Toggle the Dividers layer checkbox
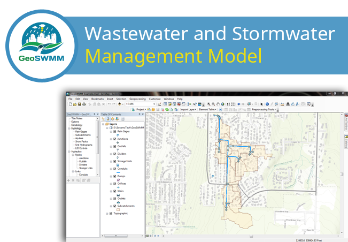348x242 pixels. (x=115, y=154)
